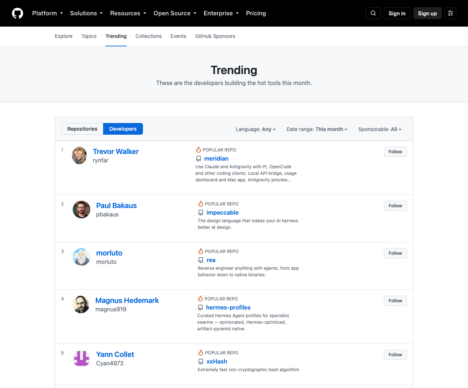Screen dimensions: 468x388
Task: Open the Collections tab
Action: [x=148, y=36]
